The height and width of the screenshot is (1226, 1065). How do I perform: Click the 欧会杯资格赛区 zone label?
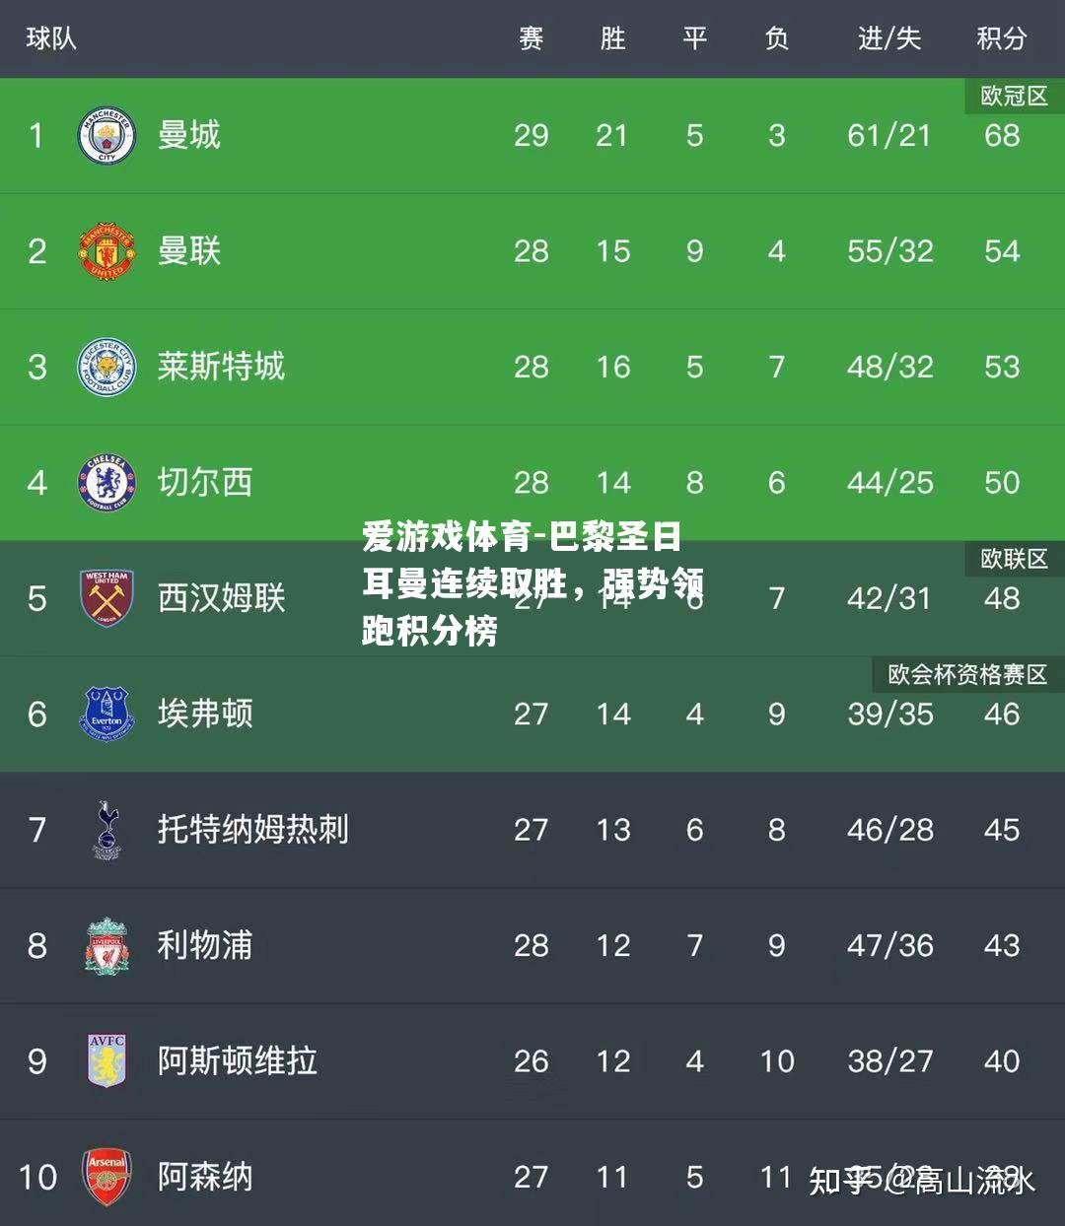pyautogui.click(x=967, y=674)
